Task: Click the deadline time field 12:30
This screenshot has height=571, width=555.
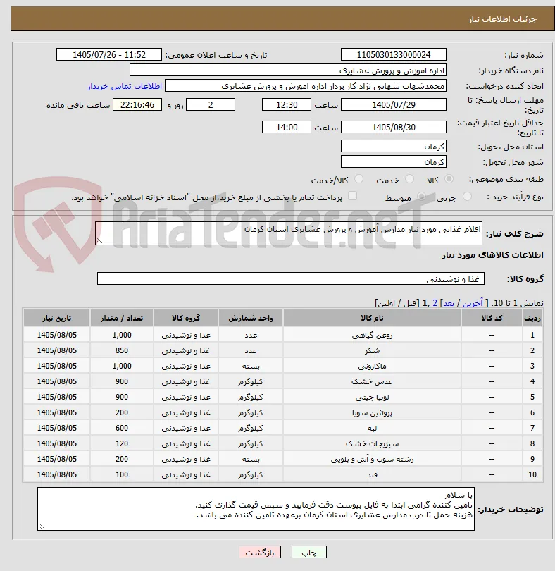Action: tap(287, 104)
